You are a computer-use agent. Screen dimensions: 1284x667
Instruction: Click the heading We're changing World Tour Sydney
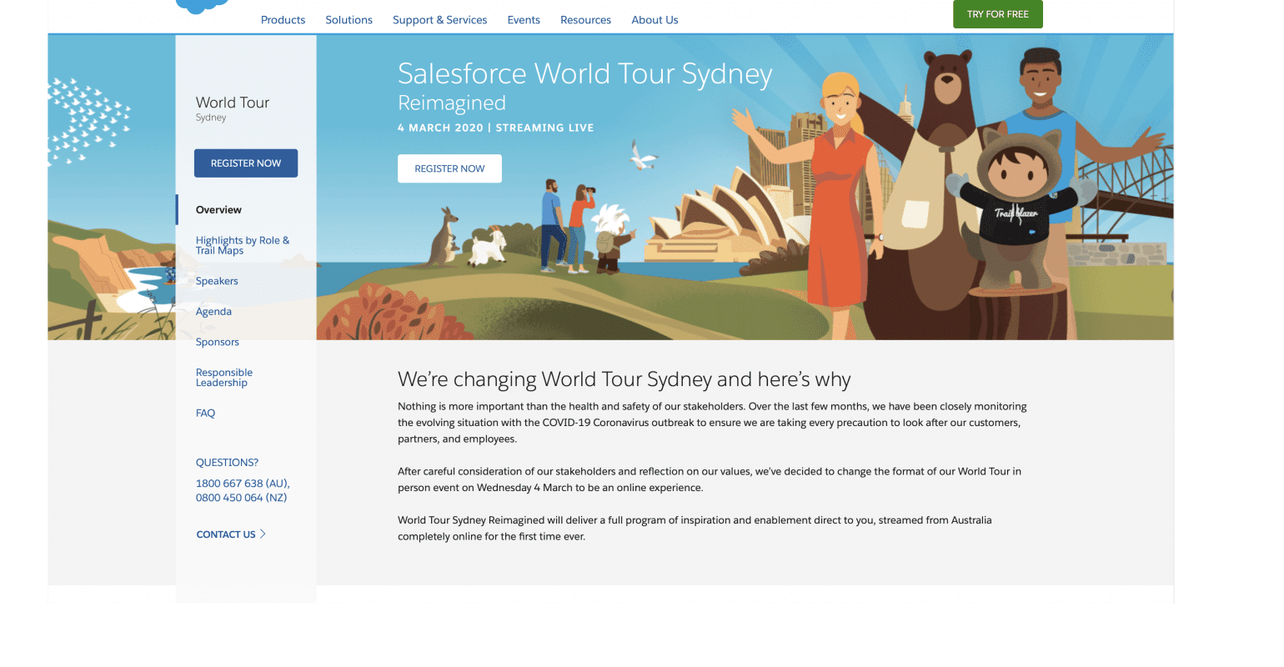coord(624,380)
